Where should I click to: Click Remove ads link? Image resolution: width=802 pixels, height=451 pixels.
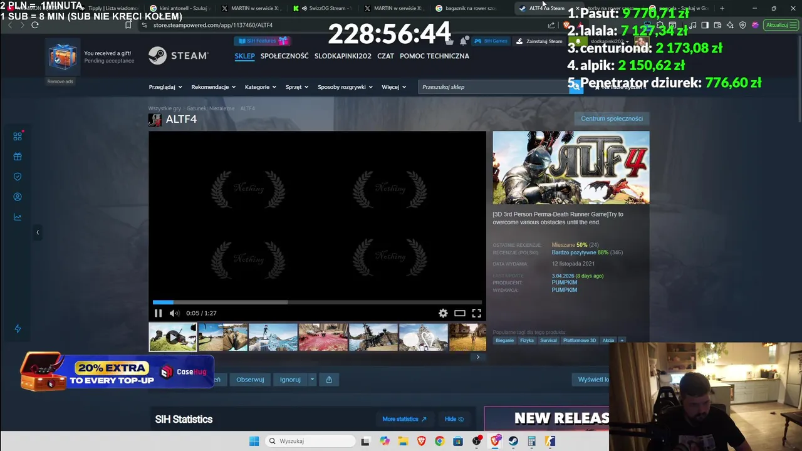pyautogui.click(x=60, y=81)
